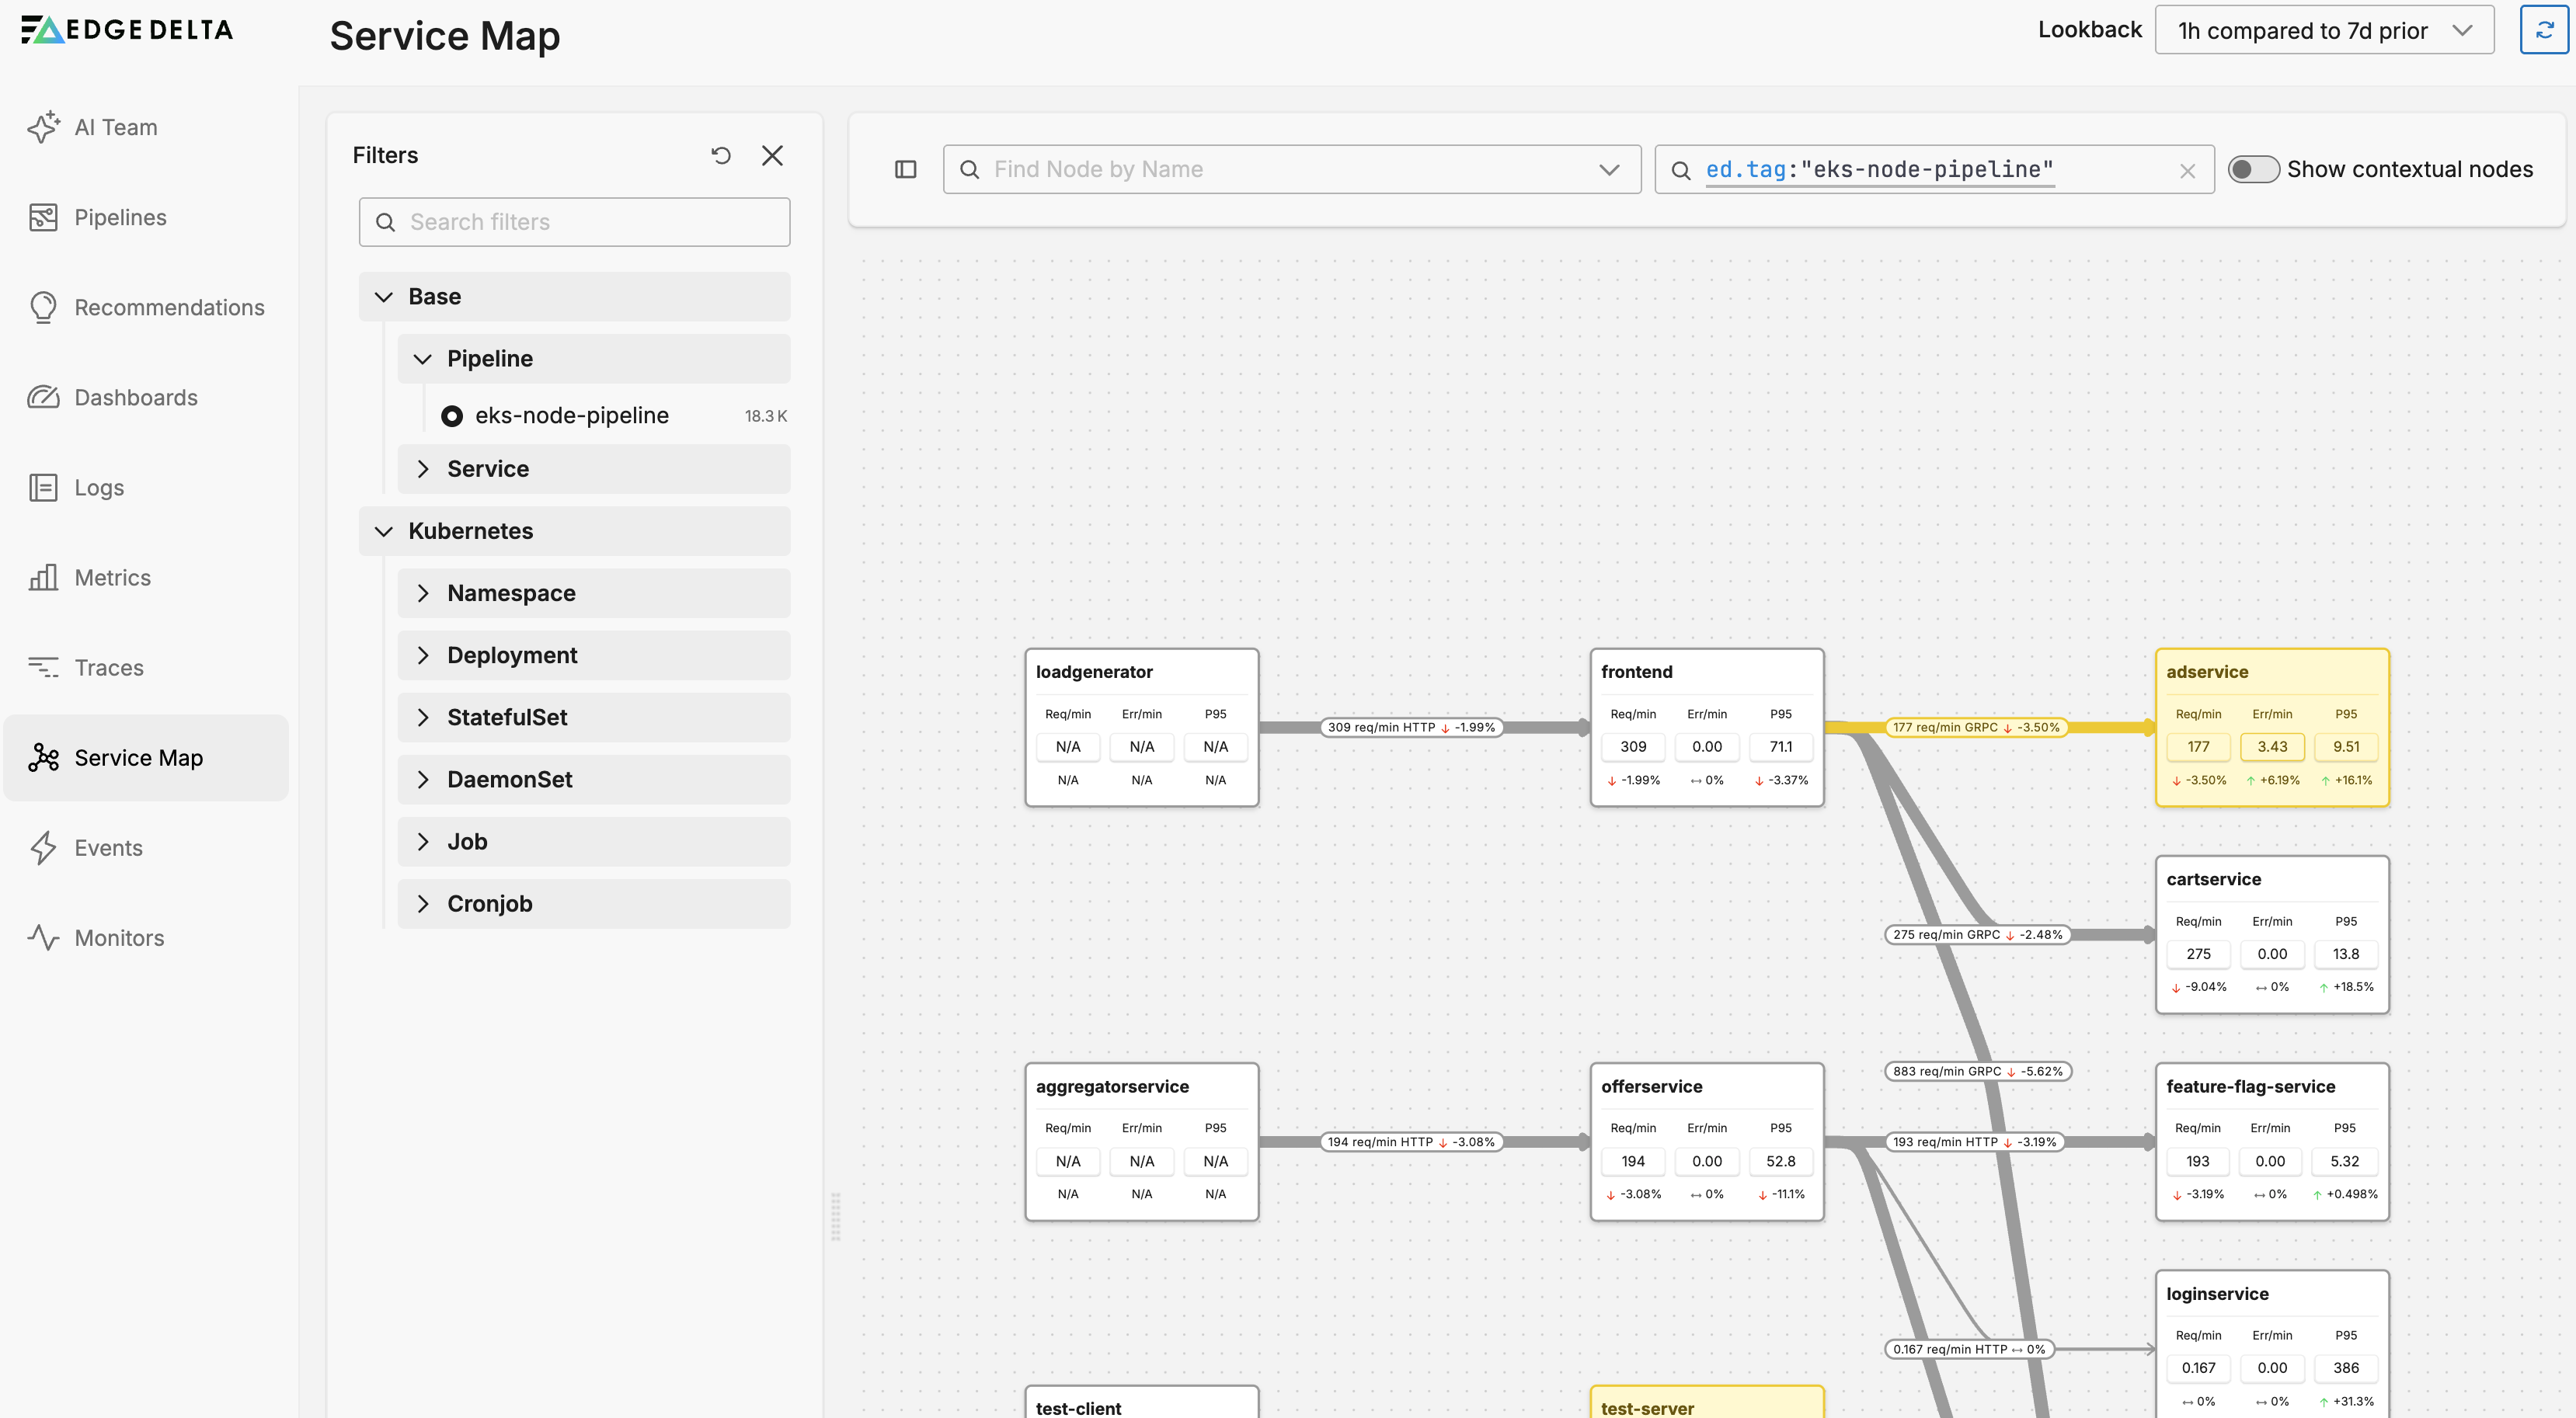Clear the ed.tag query with X icon
The width and height of the screenshot is (2576, 1418).
[x=2187, y=171]
